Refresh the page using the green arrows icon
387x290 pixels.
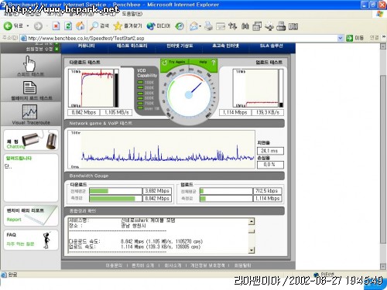pos(68,26)
